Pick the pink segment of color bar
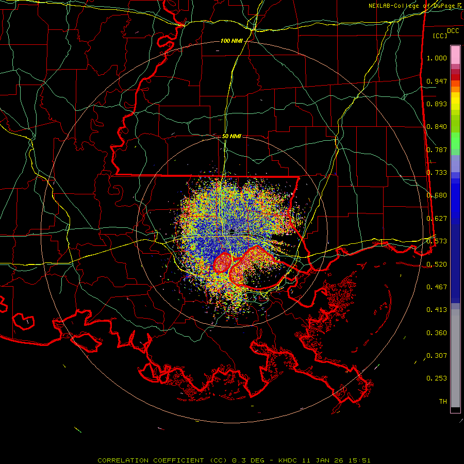This screenshot has width=464, height=464. (455, 55)
